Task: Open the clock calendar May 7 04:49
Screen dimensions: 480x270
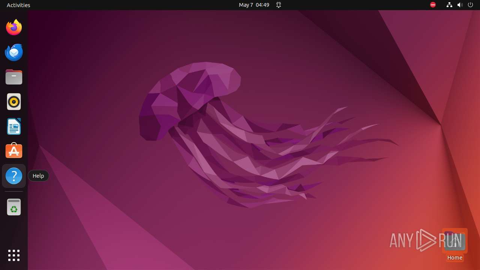Action: (x=254, y=5)
